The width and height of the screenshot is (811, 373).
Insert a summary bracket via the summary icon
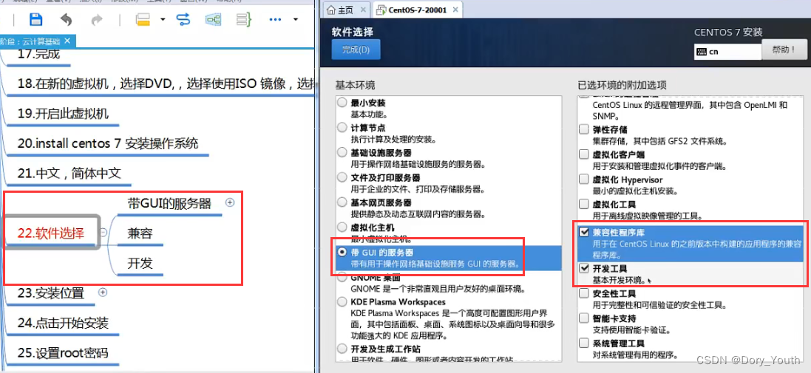244,20
